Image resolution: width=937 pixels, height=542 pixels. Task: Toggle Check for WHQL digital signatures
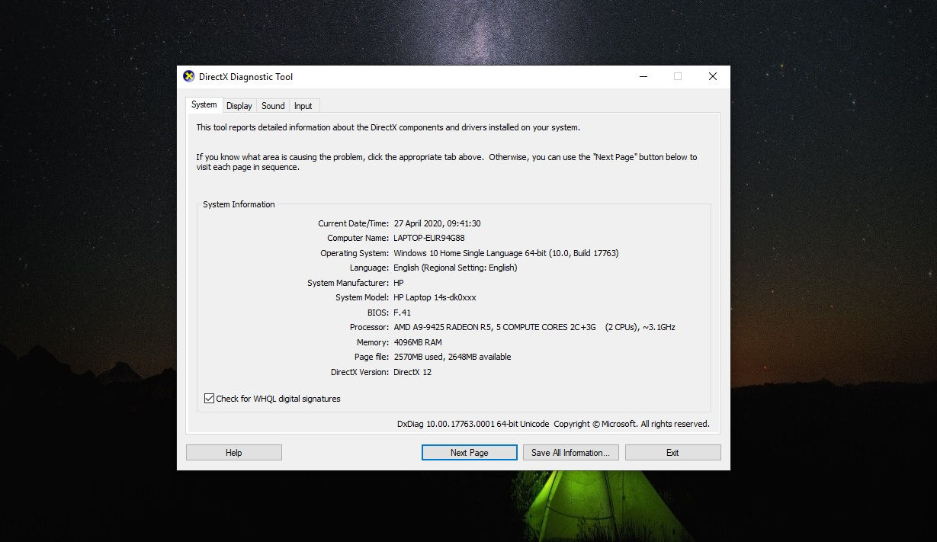click(x=208, y=398)
